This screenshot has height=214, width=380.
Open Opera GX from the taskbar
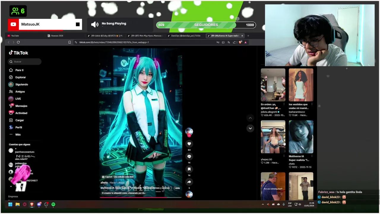[25, 204]
